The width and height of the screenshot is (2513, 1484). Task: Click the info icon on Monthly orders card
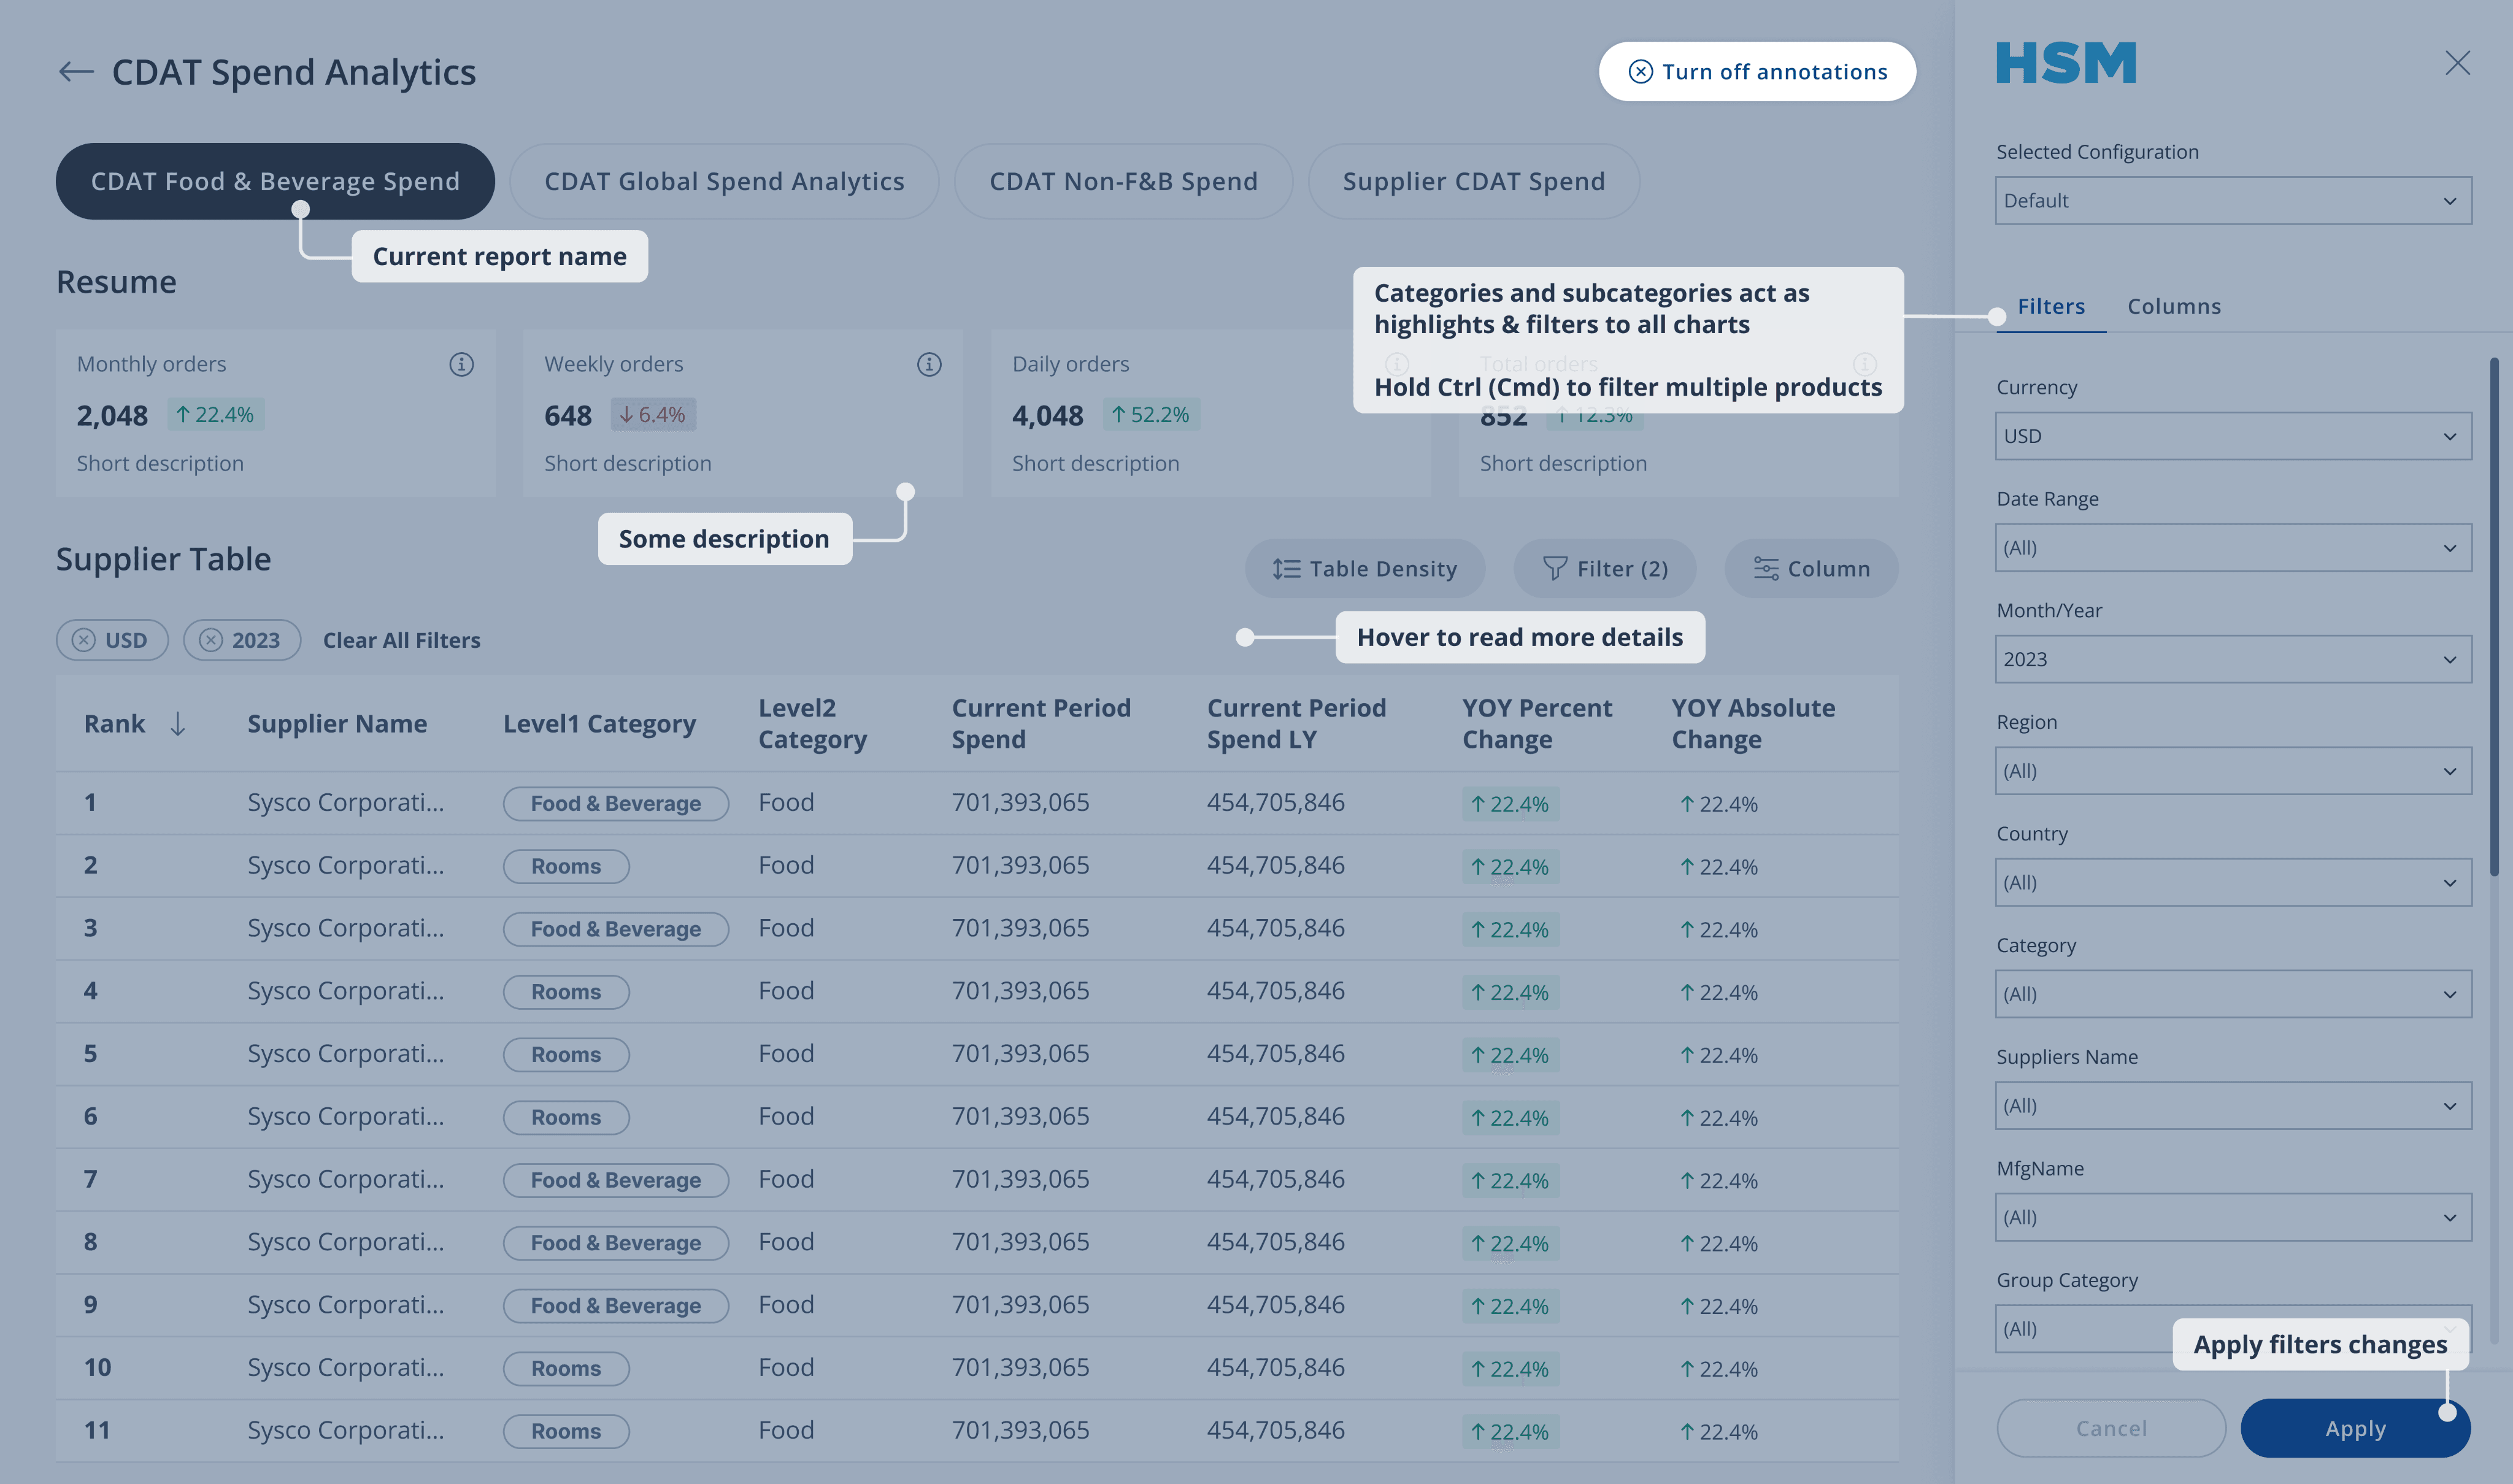click(461, 364)
